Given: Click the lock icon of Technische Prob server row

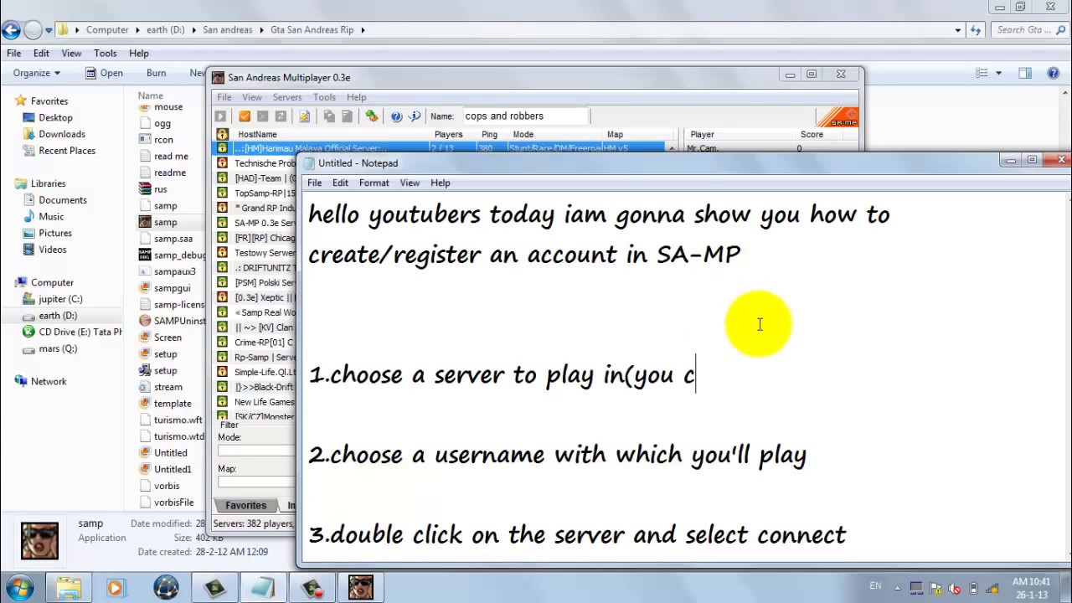Looking at the screenshot, I should tap(222, 163).
